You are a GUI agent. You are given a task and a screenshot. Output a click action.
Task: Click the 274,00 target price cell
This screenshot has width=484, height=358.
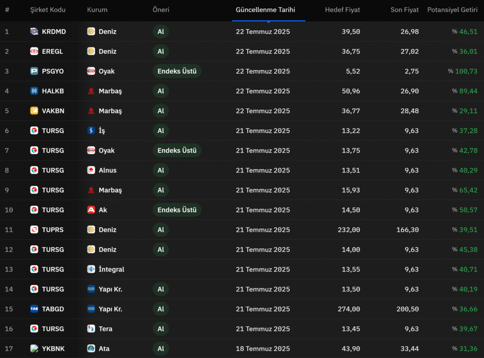349,309
